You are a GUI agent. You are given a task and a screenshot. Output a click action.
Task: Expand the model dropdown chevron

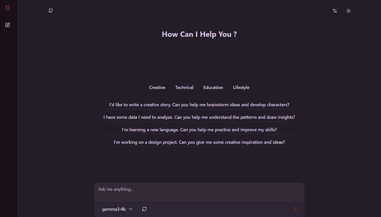[x=131, y=209]
